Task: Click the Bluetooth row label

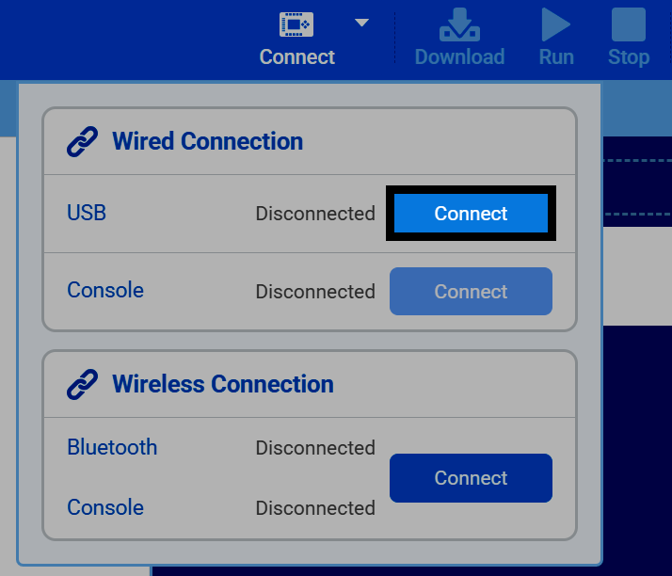Action: pyautogui.click(x=112, y=447)
